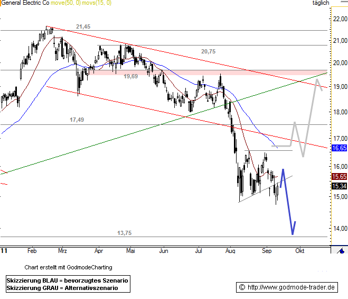348x299 pixels.
Task: Click the General Electric Co title
Action: [x=25, y=3]
